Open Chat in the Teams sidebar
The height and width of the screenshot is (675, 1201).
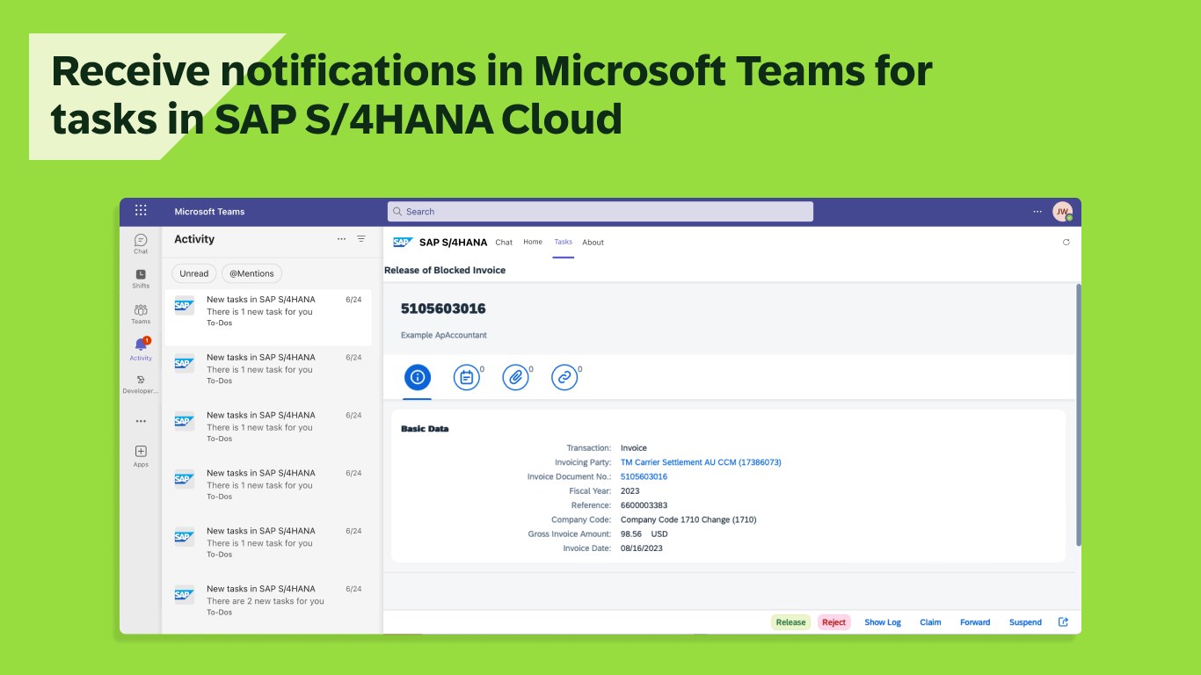pos(141,243)
